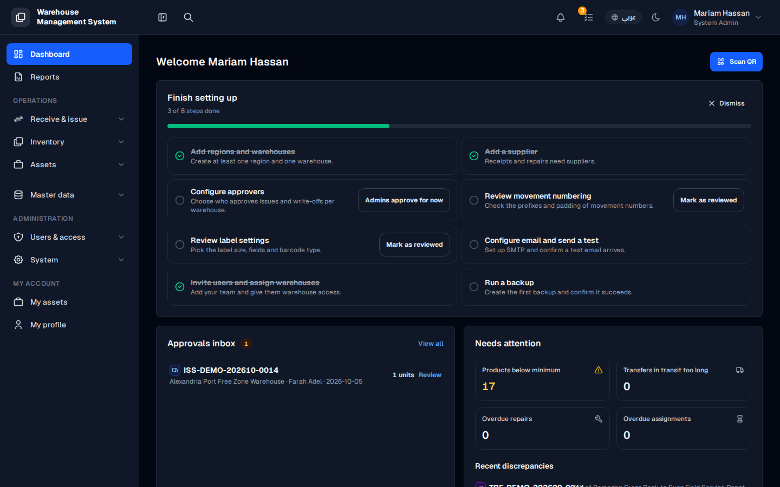Select the Configure approvers step circle
This screenshot has width=780, height=487.
180,200
